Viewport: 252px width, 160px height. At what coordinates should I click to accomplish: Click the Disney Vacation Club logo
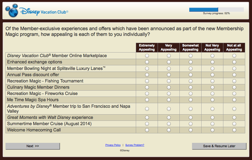tap(37, 11)
